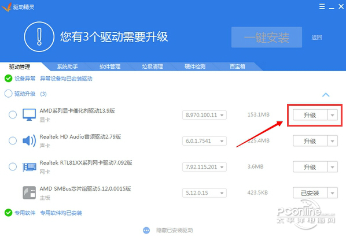Click the exclamation warning circle icon

pos(39,36)
